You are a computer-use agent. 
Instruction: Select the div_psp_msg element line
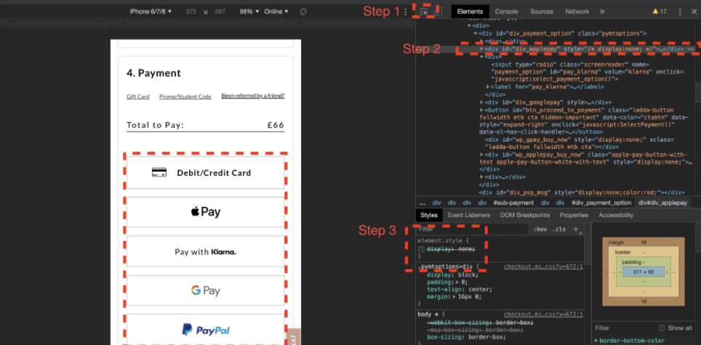[x=582, y=192]
